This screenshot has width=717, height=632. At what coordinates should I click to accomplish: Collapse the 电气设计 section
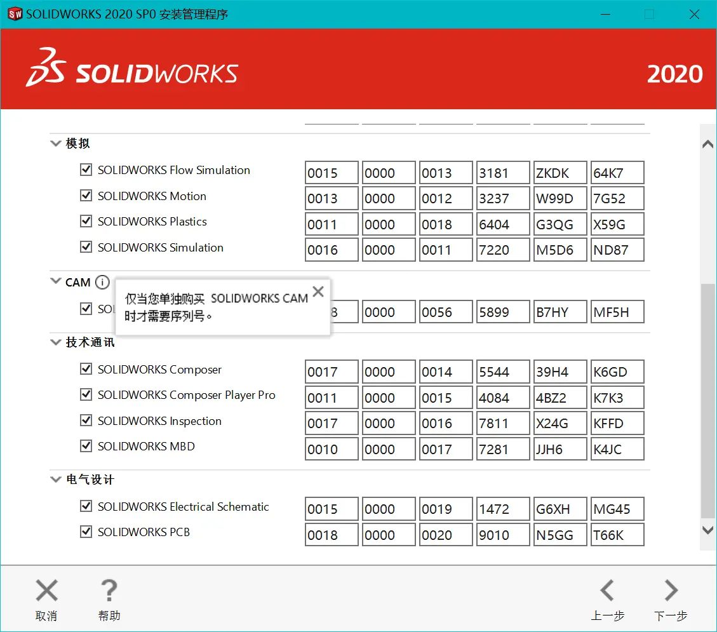tap(56, 480)
